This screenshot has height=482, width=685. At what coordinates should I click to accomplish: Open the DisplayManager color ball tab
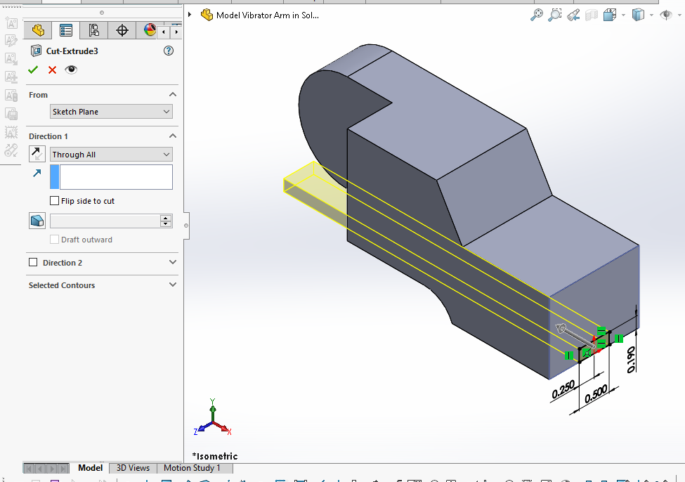point(150,30)
